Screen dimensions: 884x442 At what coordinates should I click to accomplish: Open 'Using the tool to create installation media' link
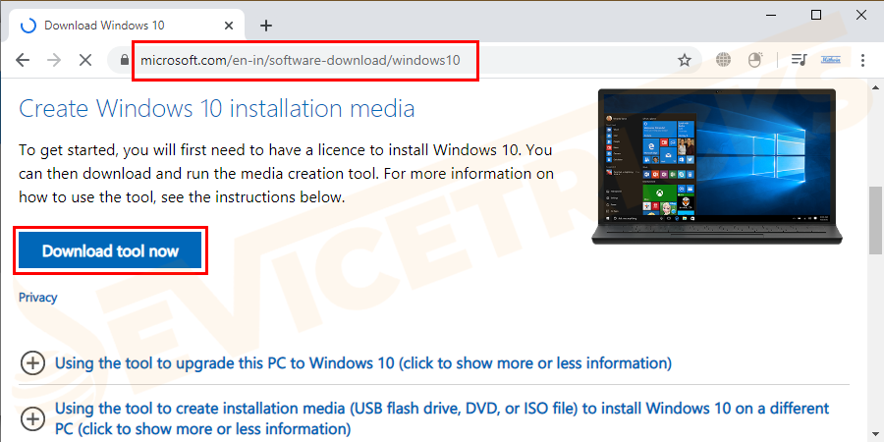tap(442, 417)
